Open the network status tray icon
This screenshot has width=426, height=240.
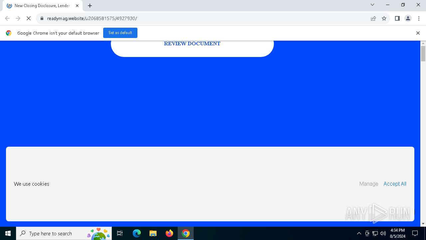click(x=375, y=233)
